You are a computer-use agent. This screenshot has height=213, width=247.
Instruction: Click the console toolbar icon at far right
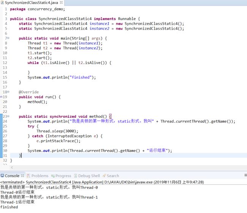245,175
